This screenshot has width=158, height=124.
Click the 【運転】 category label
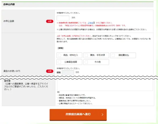click(60, 48)
